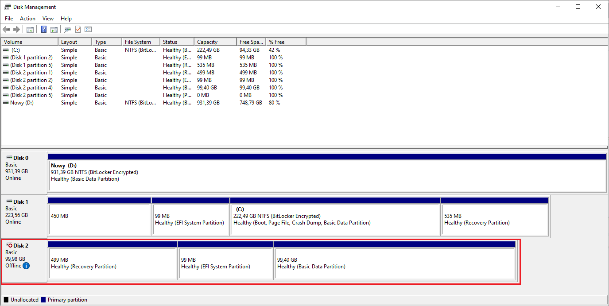Click the Disk 2 offline info icon

[x=26, y=266]
